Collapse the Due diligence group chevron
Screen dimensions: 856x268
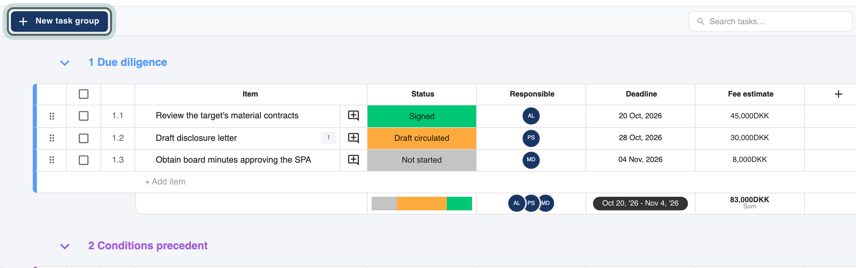point(65,63)
